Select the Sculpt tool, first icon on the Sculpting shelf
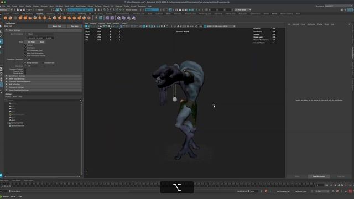Screen dimensions: 354x199 (6, 18)
